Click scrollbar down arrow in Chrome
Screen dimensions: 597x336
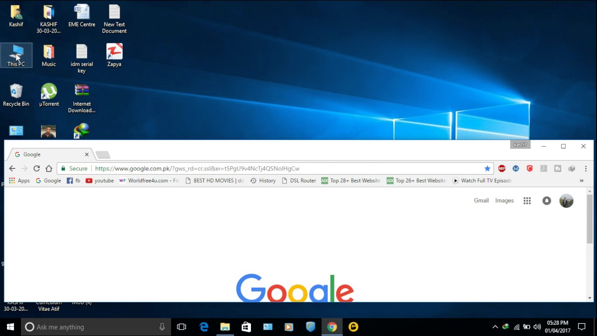[590, 298]
